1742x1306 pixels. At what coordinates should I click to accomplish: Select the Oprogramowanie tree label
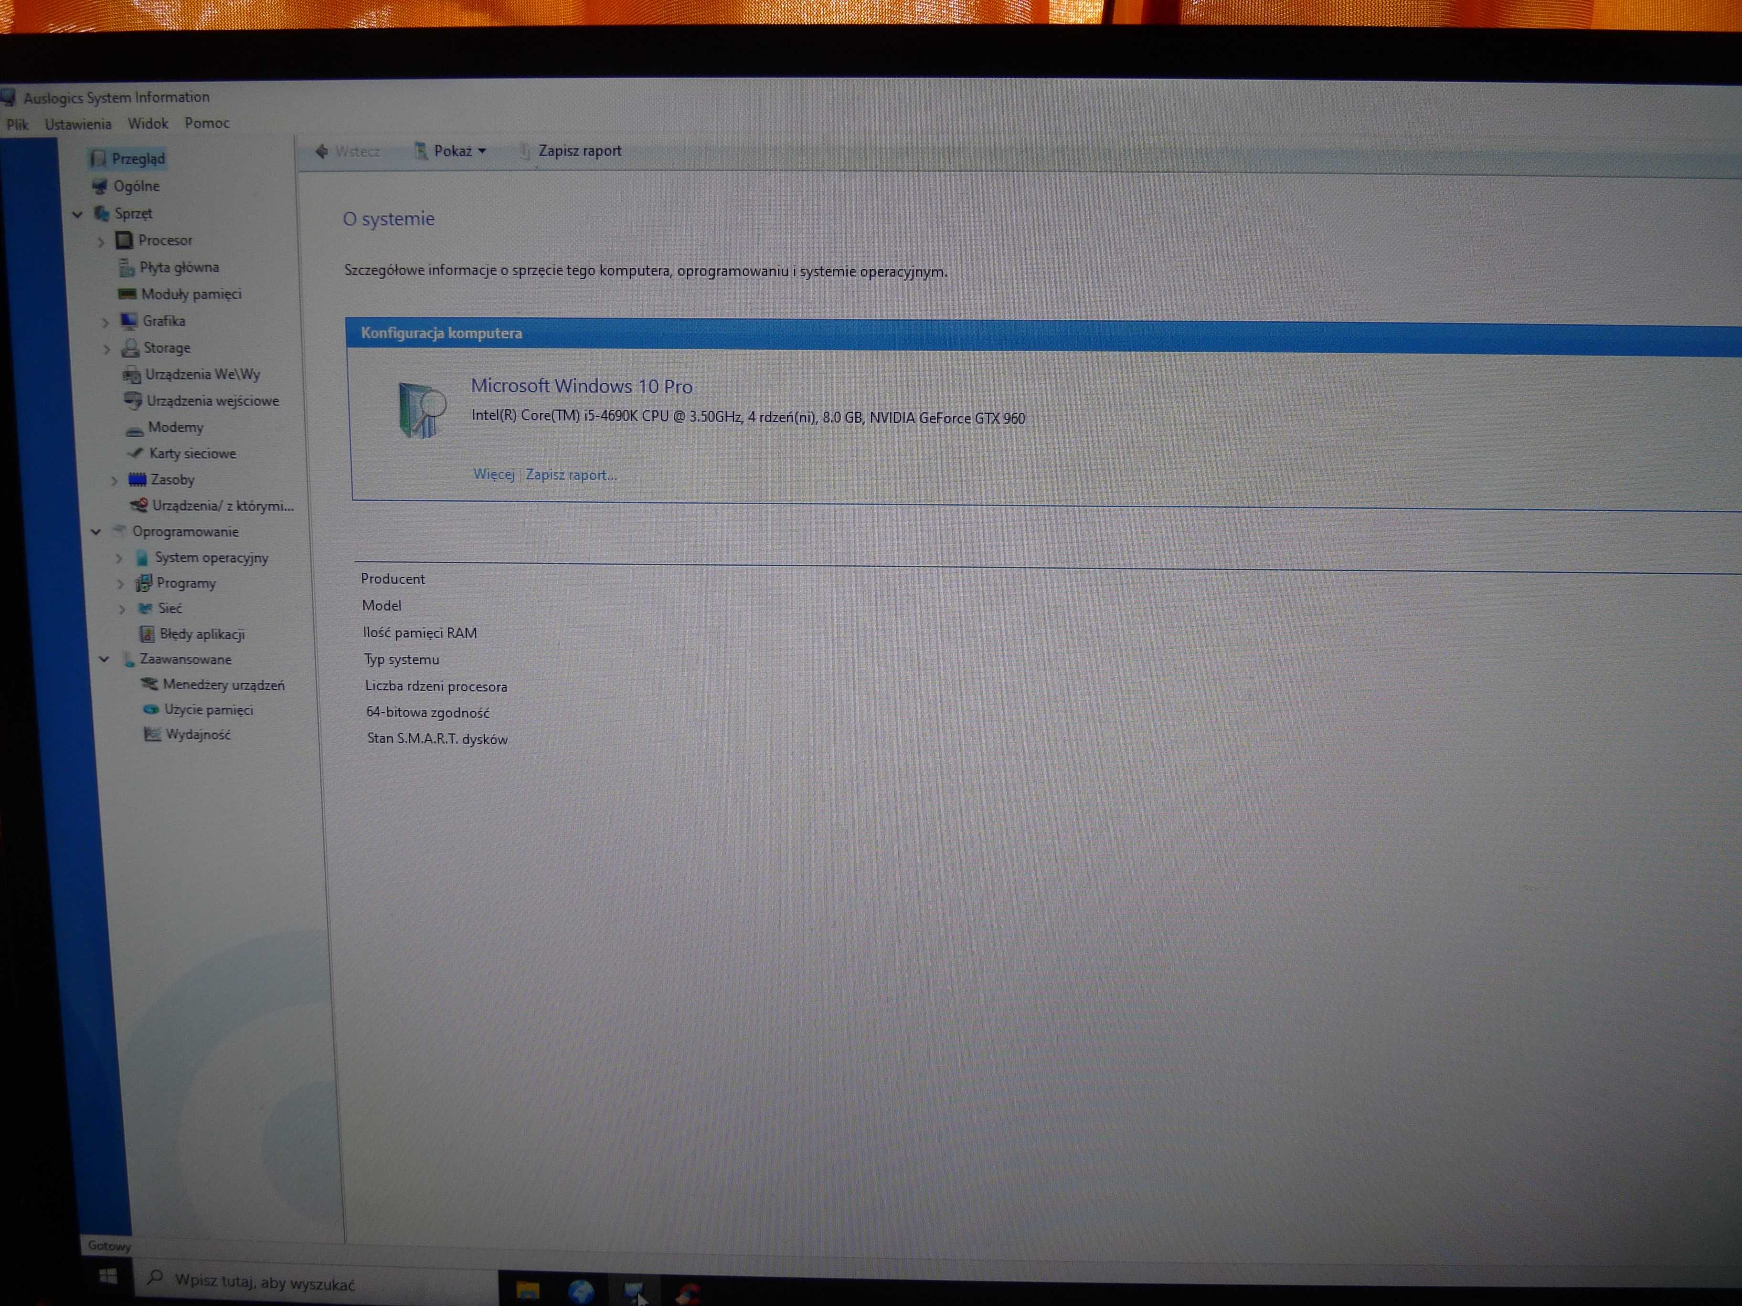pyautogui.click(x=185, y=532)
